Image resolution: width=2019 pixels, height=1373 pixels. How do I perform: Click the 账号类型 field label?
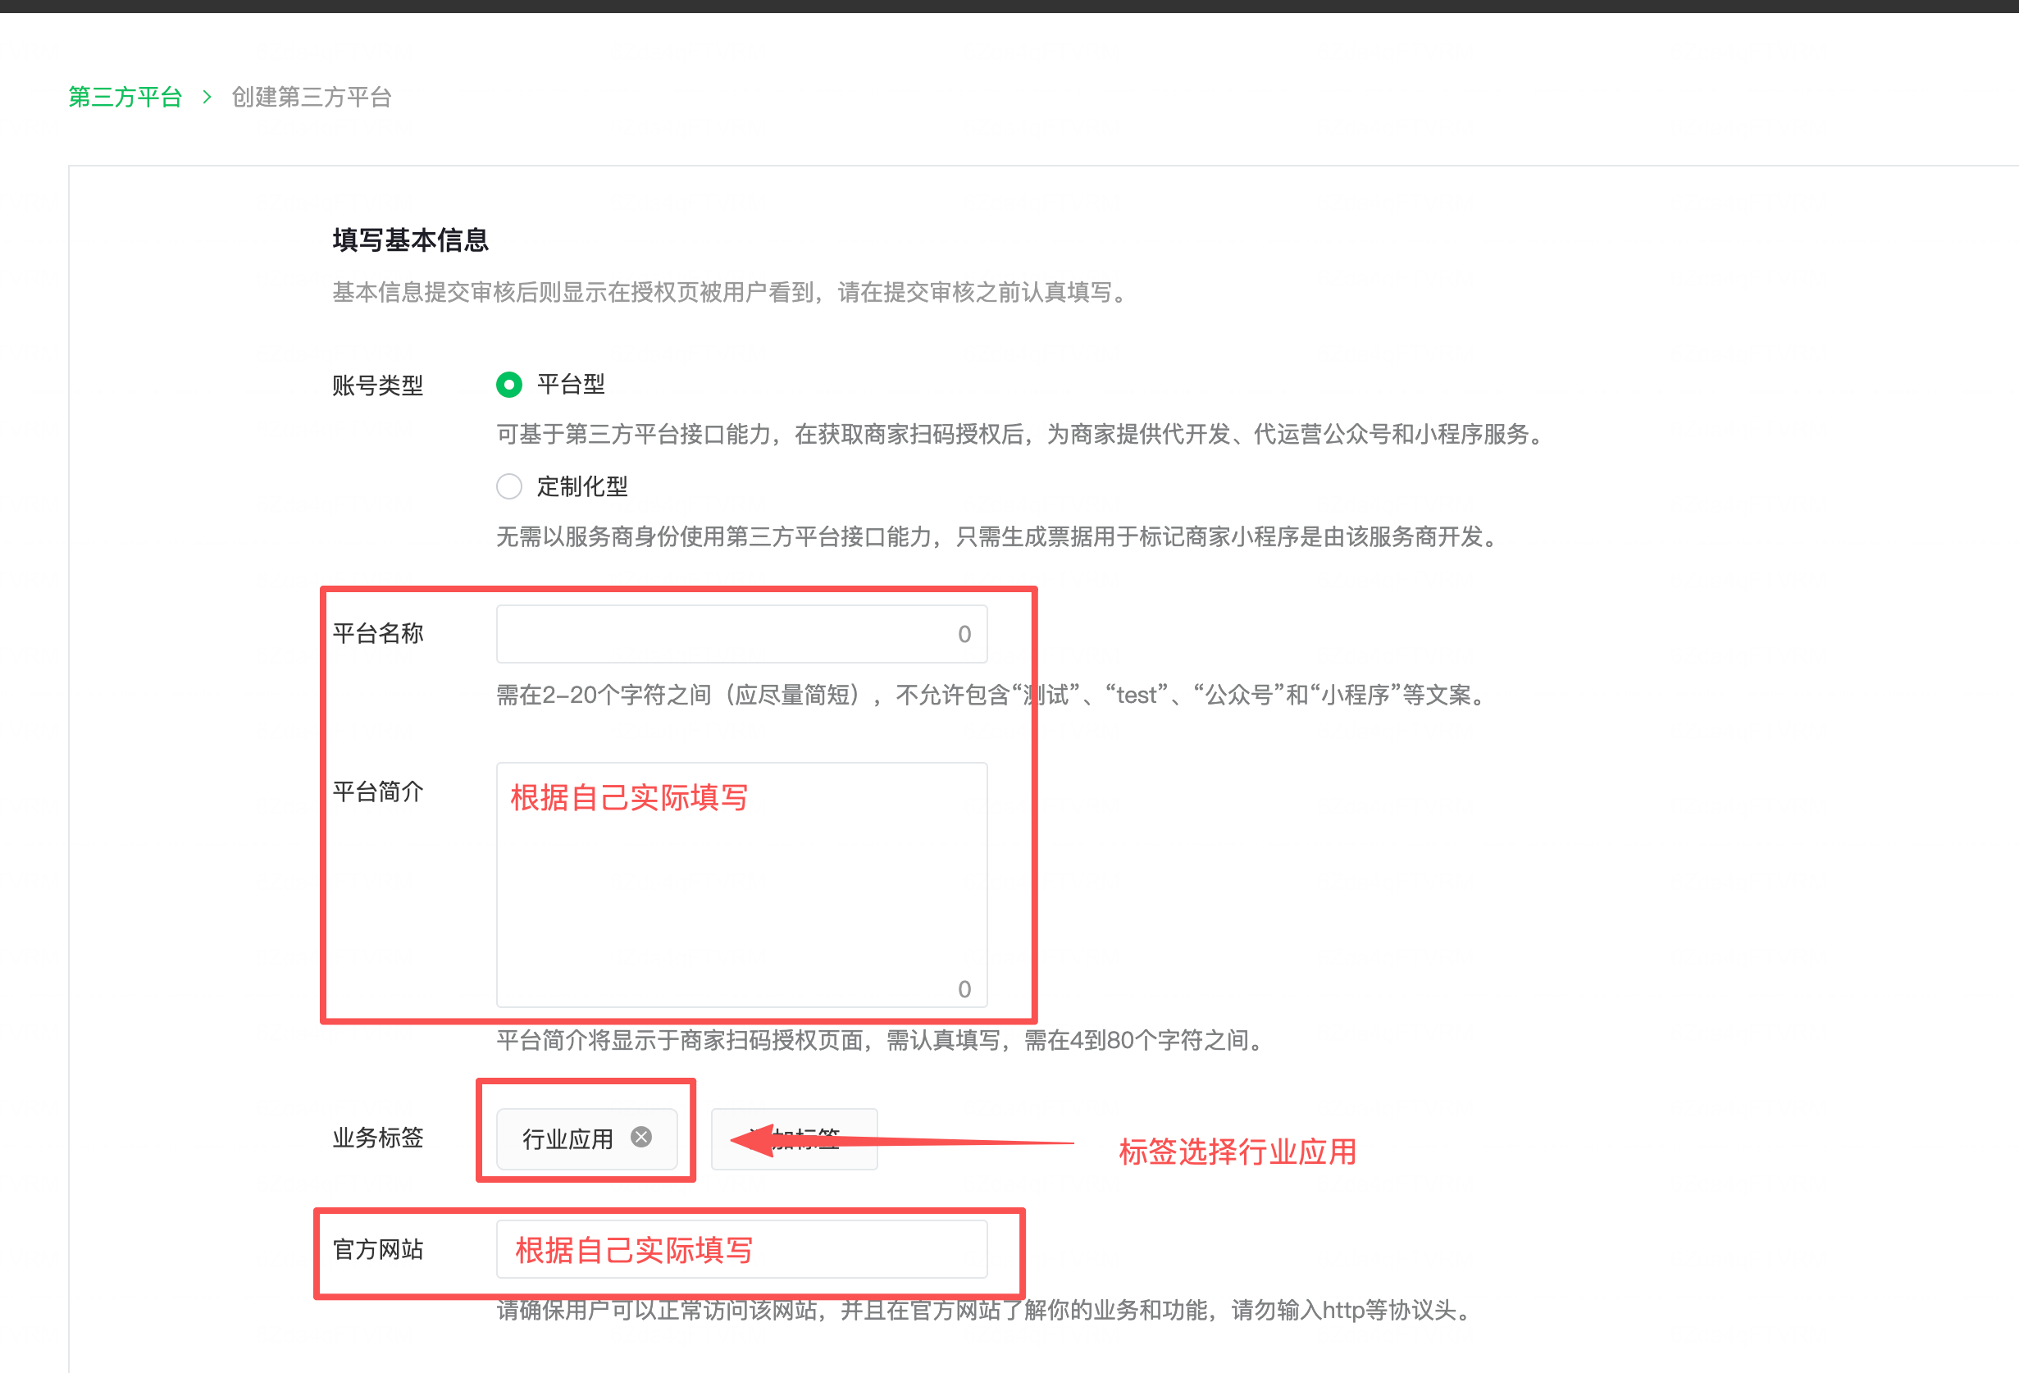pos(378,385)
